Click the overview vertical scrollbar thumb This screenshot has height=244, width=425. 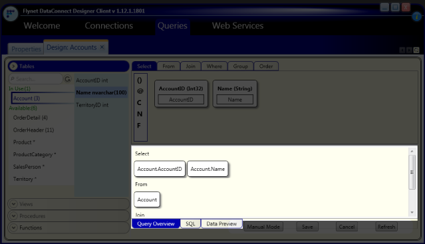click(x=412, y=172)
